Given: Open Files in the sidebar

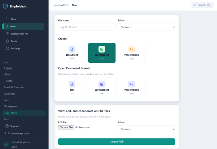Looking at the screenshot, I should (23, 19).
